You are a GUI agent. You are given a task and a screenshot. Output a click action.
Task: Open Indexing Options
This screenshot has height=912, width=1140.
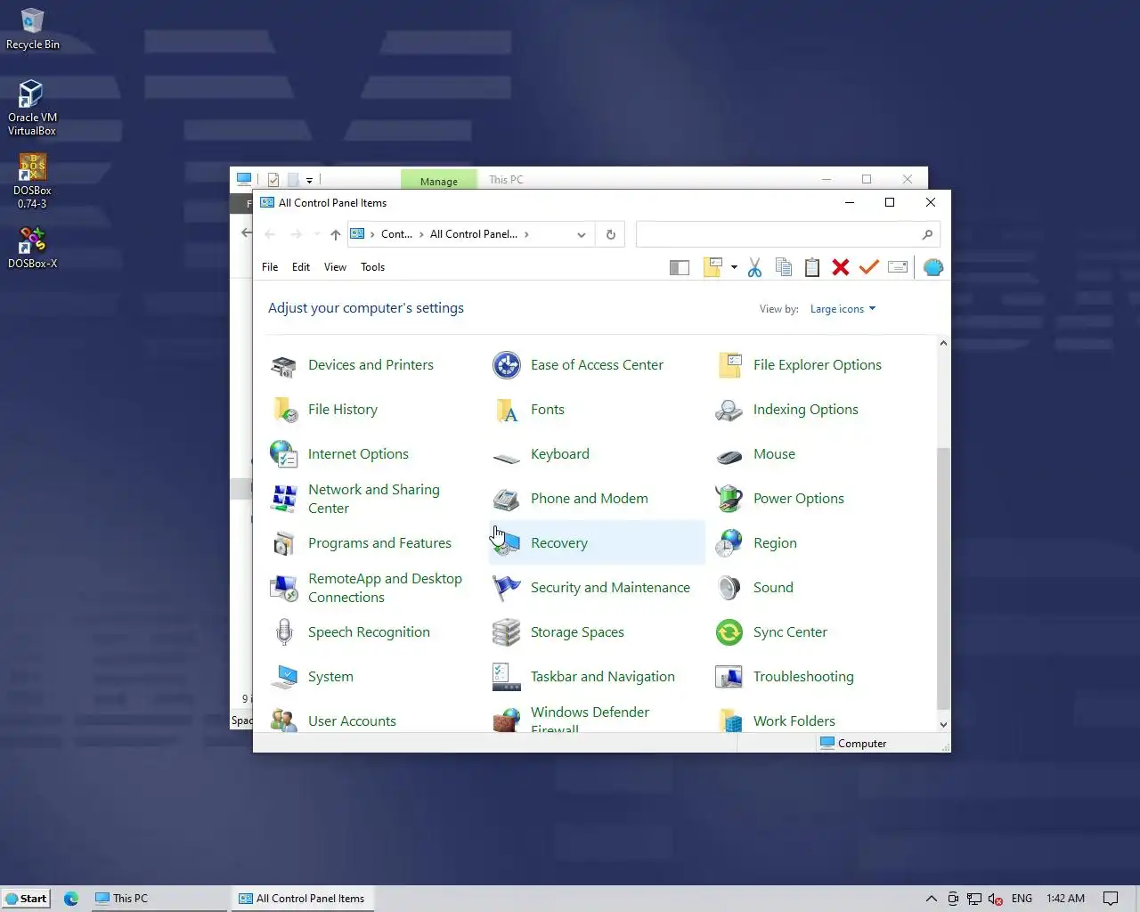coord(786,410)
